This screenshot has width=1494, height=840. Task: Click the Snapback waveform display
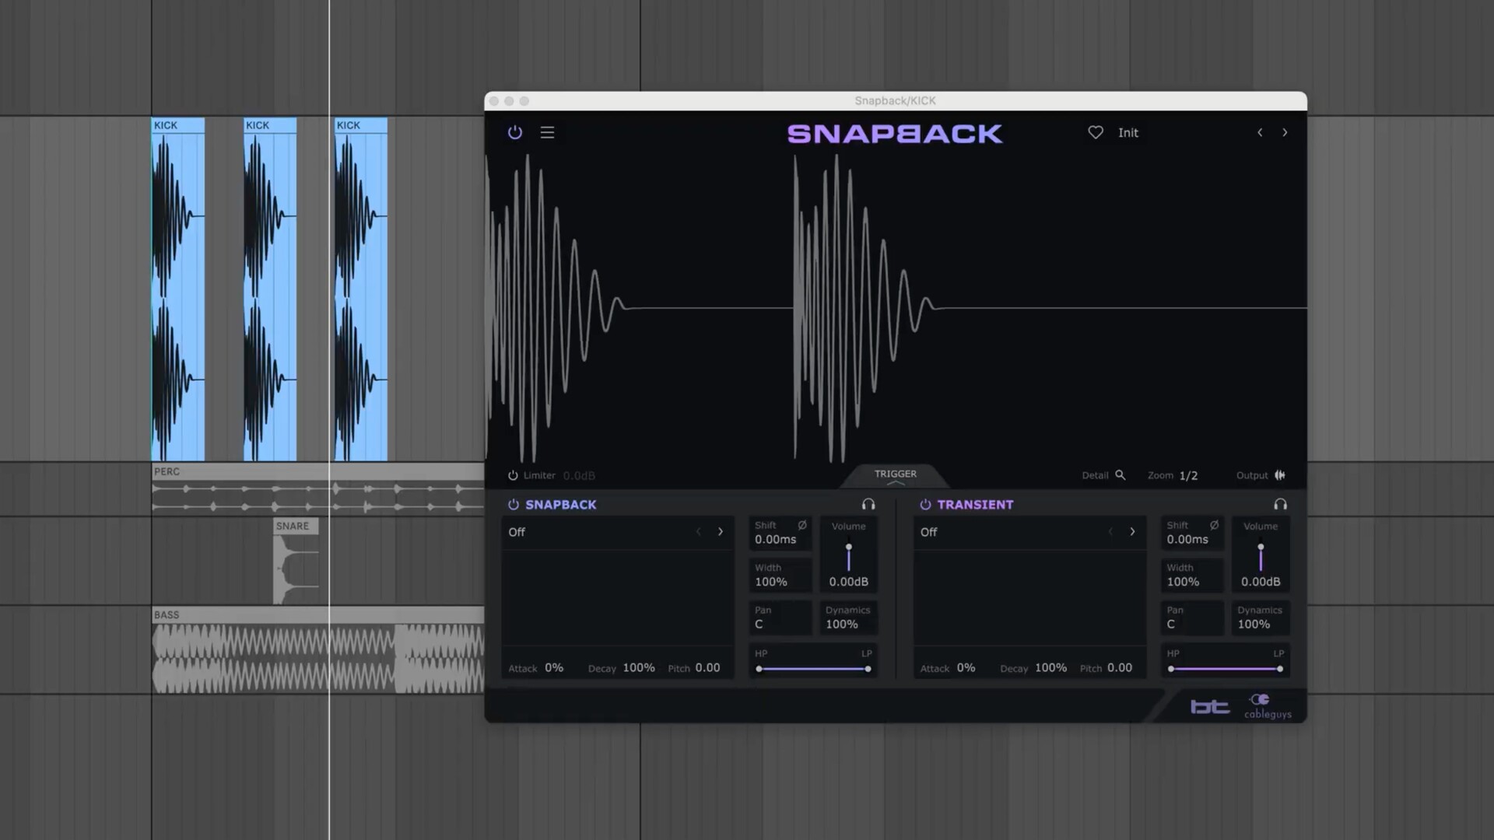[895, 308]
